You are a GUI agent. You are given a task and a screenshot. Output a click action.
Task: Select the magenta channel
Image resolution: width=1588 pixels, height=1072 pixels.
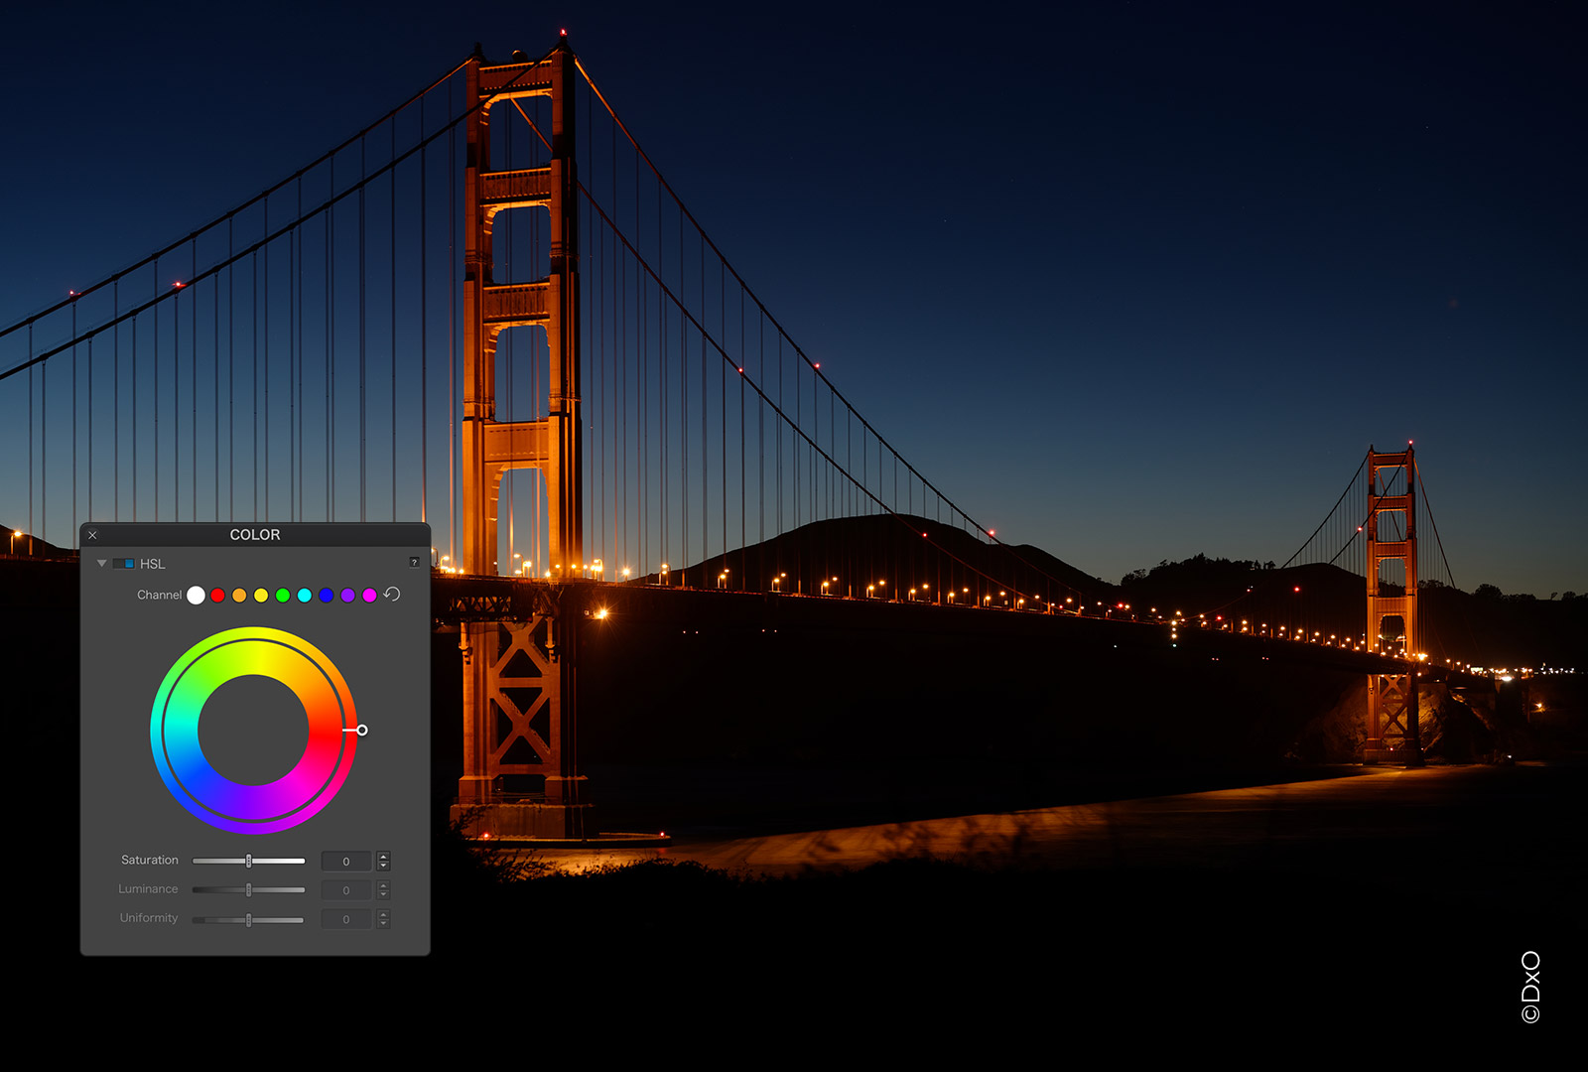click(370, 595)
